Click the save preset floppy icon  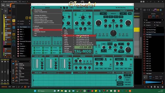tap(67, 8)
